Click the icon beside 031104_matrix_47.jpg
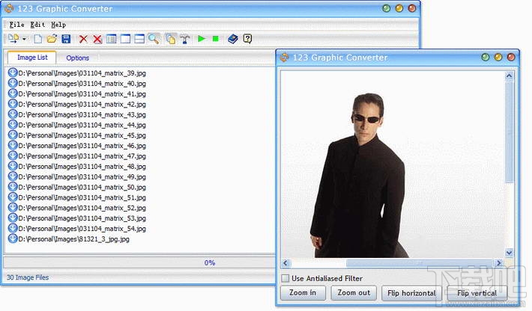Screen dimensions: 532x311 tap(13, 155)
